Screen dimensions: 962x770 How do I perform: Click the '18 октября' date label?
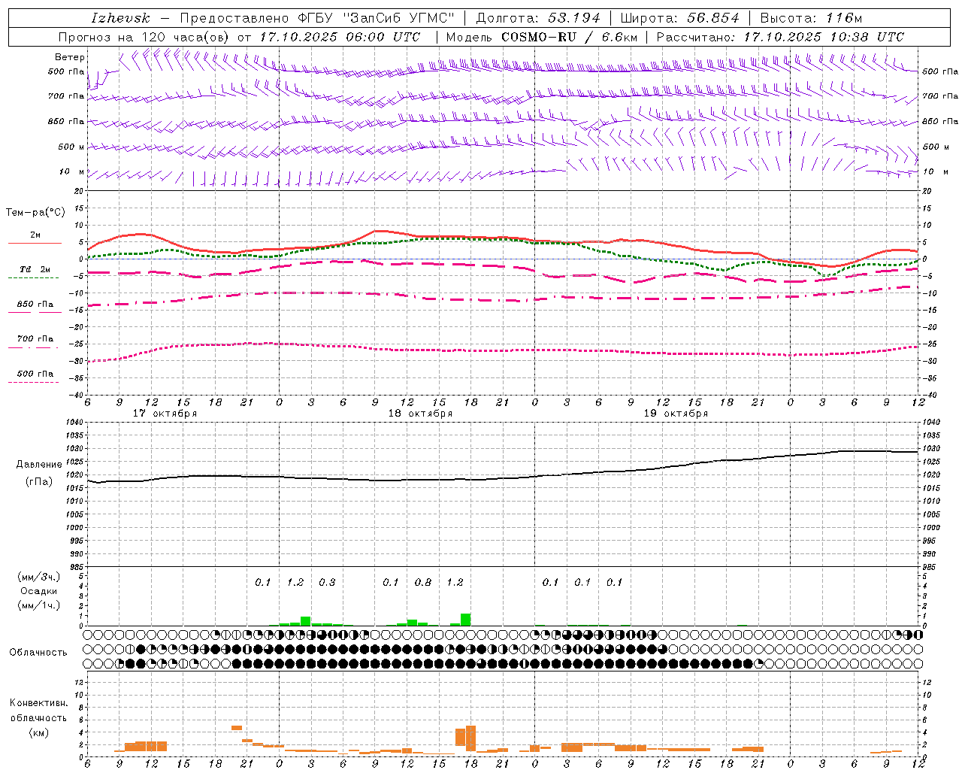(x=420, y=414)
